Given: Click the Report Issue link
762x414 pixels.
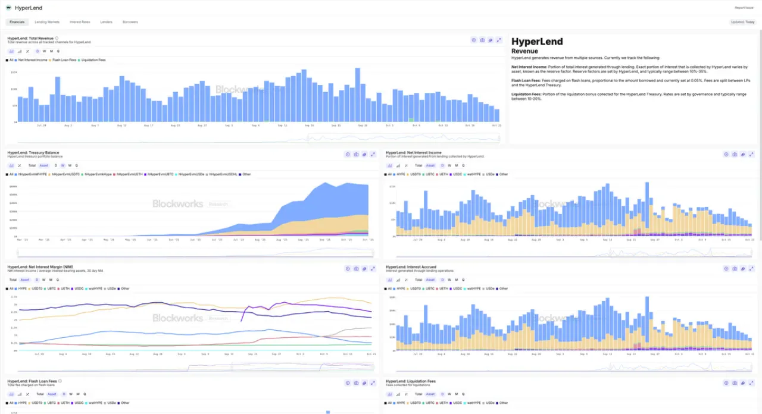Looking at the screenshot, I should click(744, 8).
